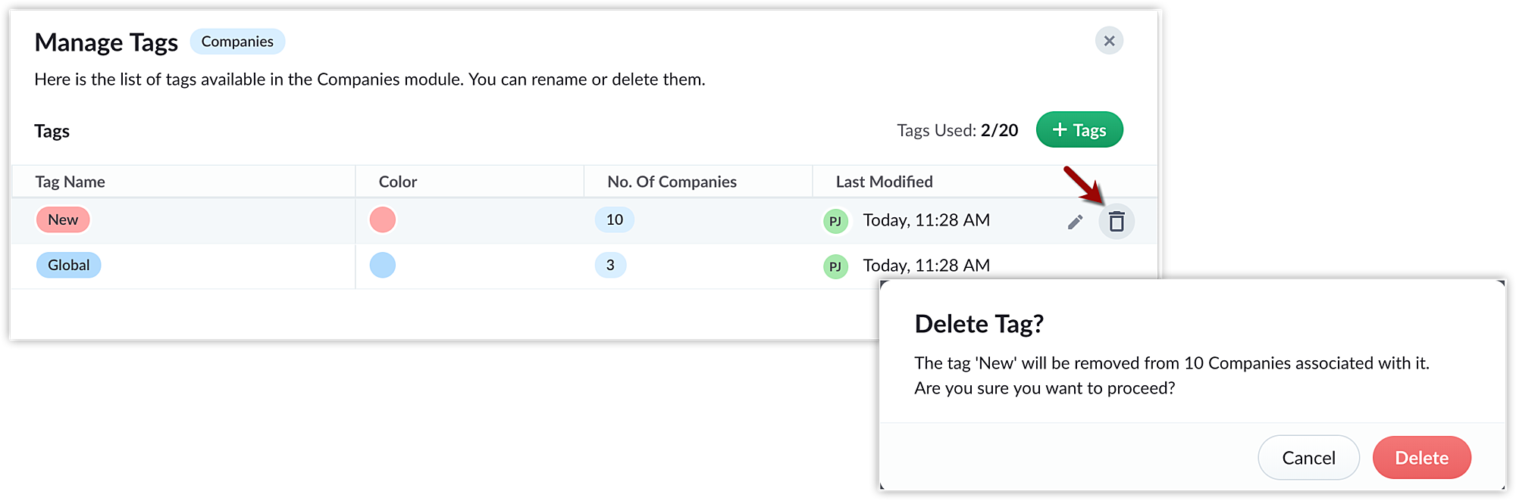This screenshot has width=1516, height=504.
Task: Click PJ avatar in Global row
Action: (x=835, y=266)
